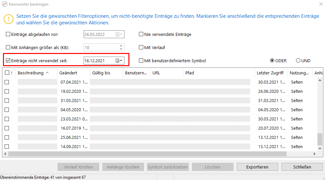Click Selten in the 16.07.2019 row

click(x=297, y=128)
